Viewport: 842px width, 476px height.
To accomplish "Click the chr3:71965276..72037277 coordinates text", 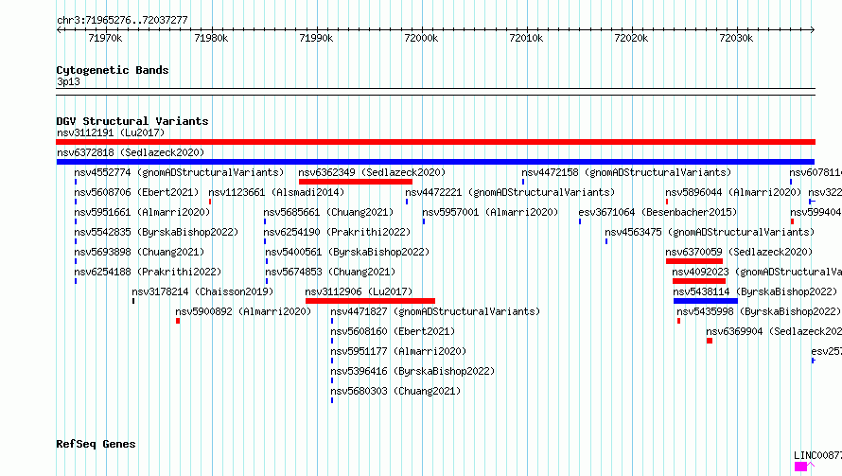I will coord(122,20).
